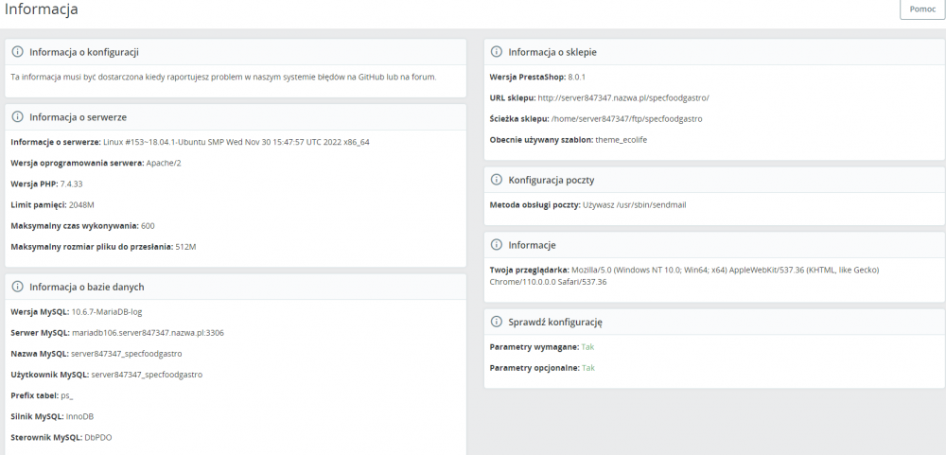Click info icon beside Informacja o serwerze

[x=18, y=117]
